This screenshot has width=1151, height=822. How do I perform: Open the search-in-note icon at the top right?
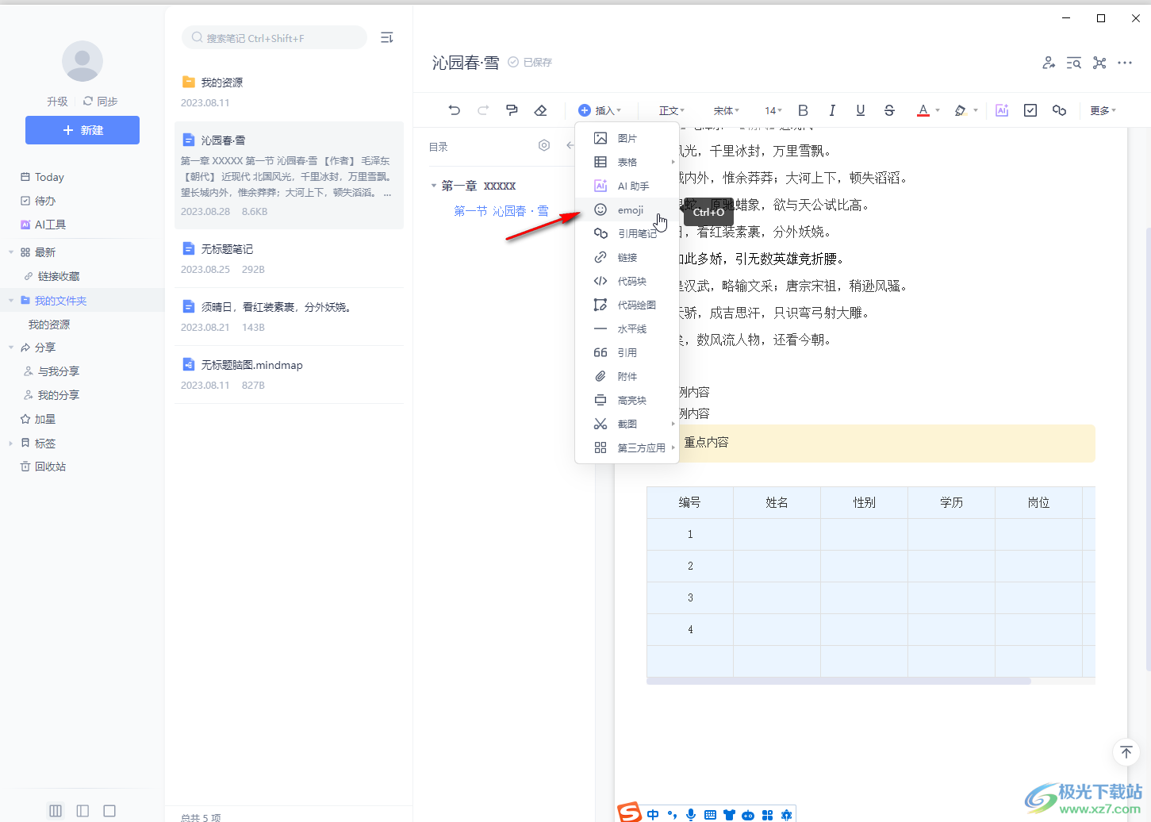coord(1074,63)
